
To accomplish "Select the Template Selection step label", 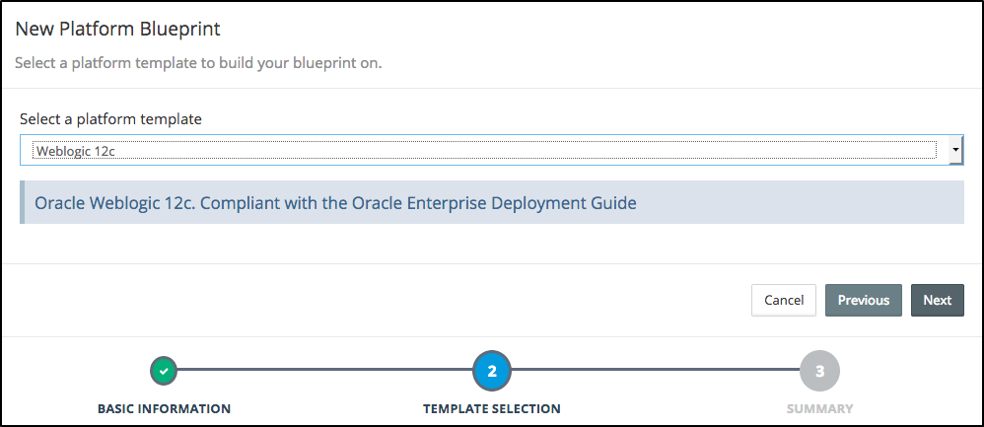I will 492,408.
